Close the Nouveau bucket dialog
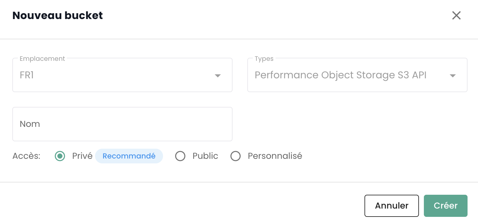 click(456, 15)
